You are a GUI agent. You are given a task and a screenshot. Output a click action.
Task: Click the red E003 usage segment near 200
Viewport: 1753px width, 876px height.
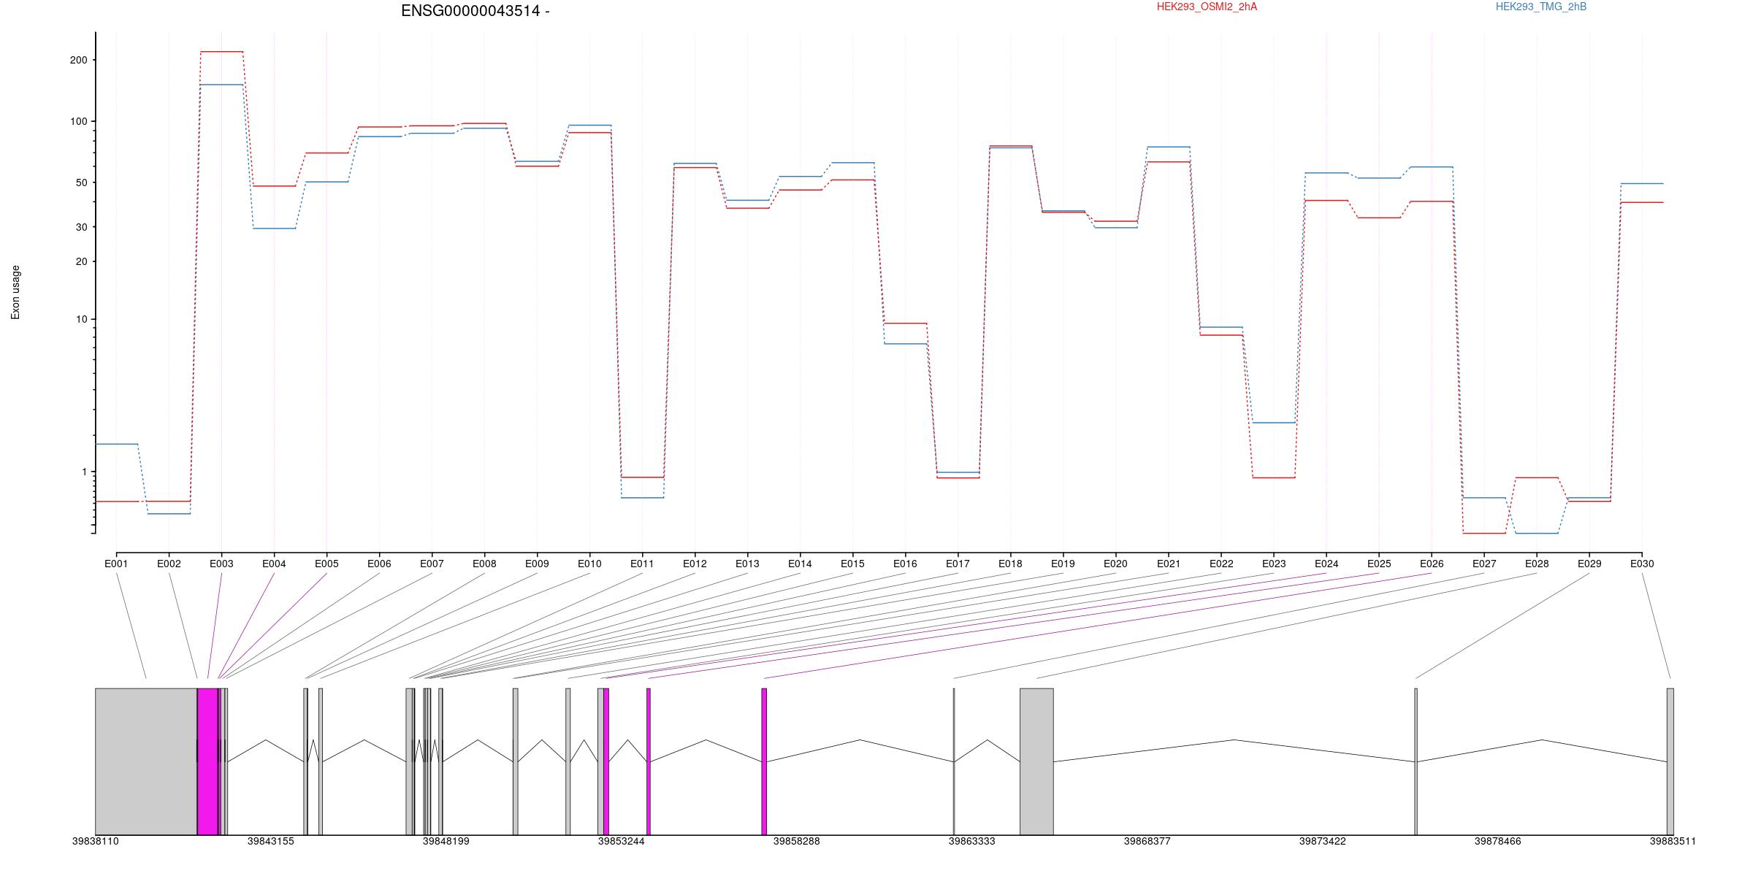click(221, 52)
